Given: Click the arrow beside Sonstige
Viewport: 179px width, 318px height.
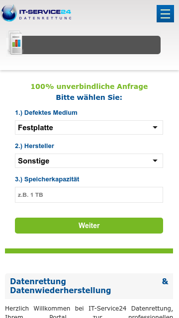Looking at the screenshot, I should point(155,160).
